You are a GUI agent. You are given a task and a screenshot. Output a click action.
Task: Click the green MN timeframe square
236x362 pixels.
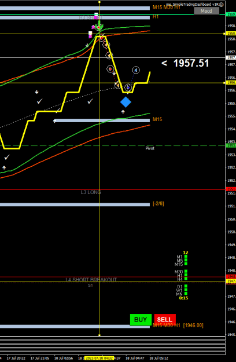(186, 294)
